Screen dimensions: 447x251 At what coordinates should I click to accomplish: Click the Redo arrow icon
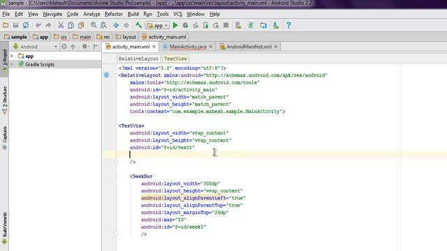click(48, 25)
